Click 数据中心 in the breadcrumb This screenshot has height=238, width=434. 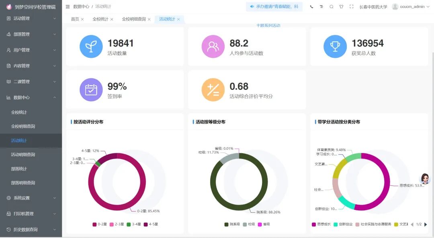[x=81, y=7]
